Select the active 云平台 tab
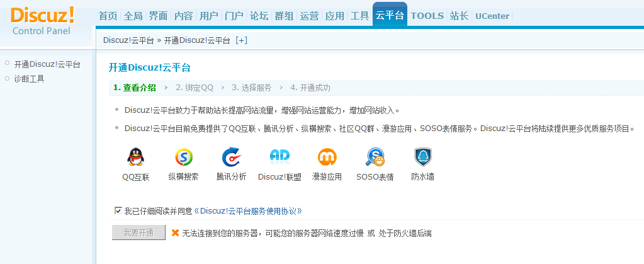This screenshot has width=644, height=264. (x=390, y=15)
